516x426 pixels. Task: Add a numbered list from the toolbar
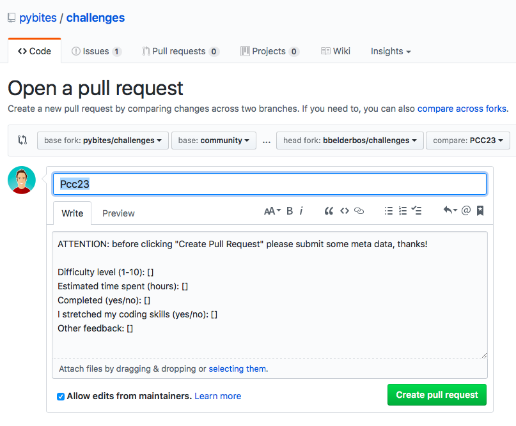(403, 211)
